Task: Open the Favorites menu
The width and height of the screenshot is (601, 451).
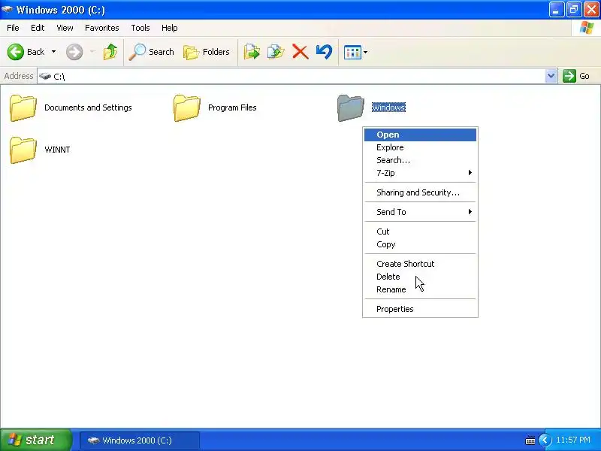Action: click(x=102, y=28)
